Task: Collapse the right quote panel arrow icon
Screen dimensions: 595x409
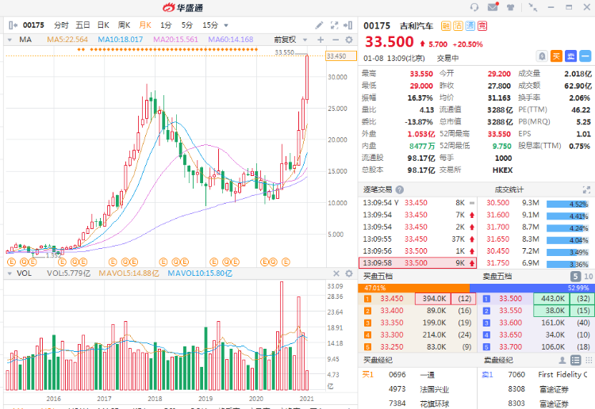Action: click(347, 25)
